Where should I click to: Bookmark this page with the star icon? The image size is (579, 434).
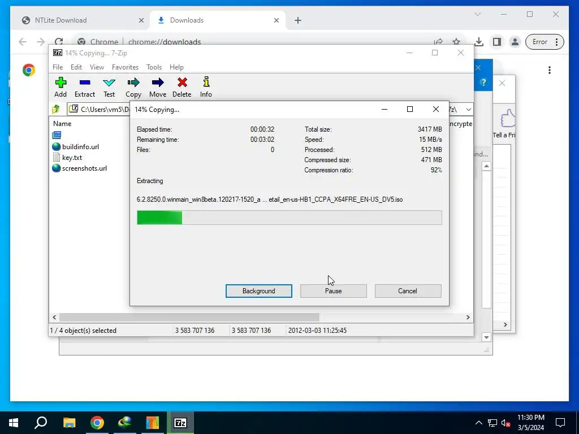point(456,42)
